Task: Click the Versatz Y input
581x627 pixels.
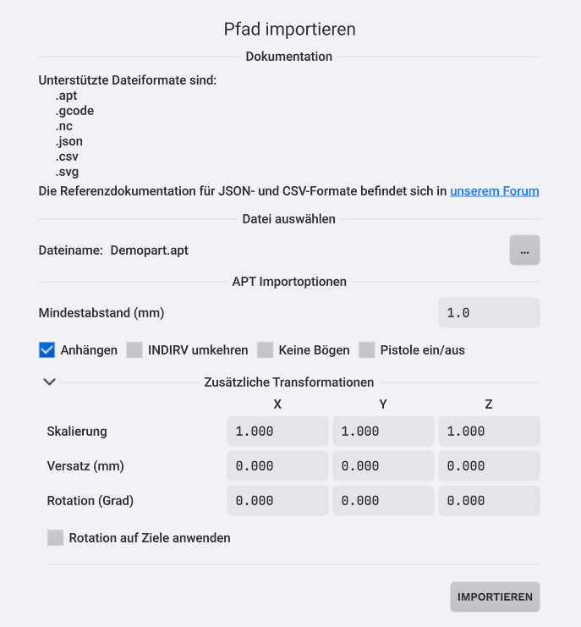Action: [383, 466]
